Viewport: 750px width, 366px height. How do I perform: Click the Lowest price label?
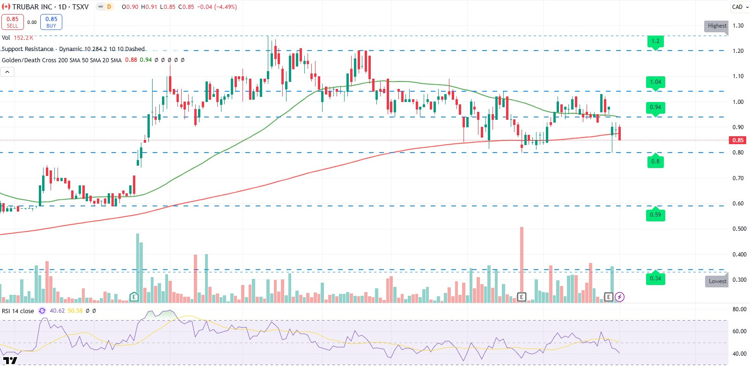click(x=717, y=281)
